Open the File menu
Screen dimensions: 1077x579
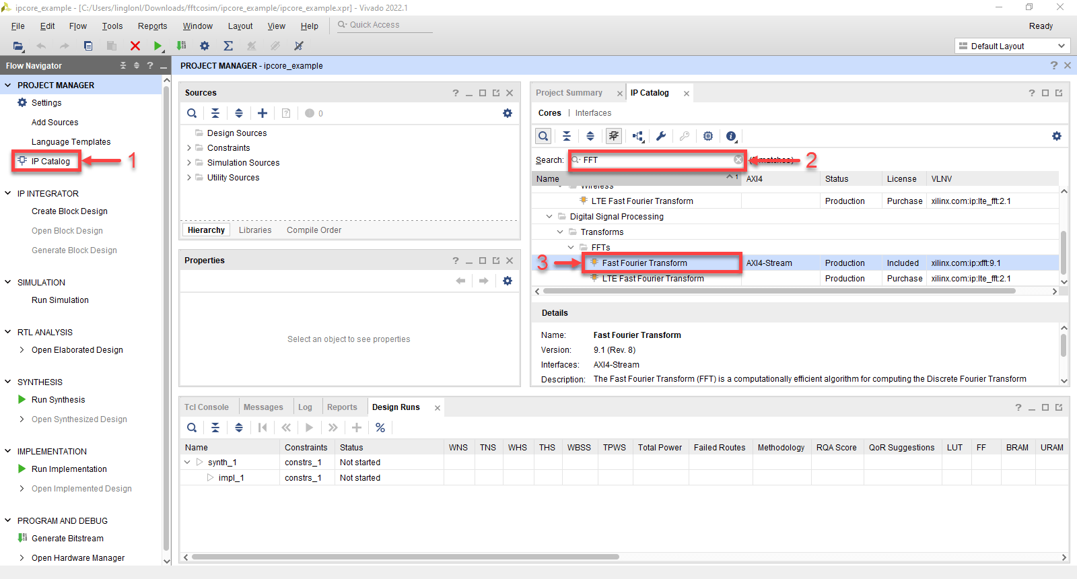[18, 26]
